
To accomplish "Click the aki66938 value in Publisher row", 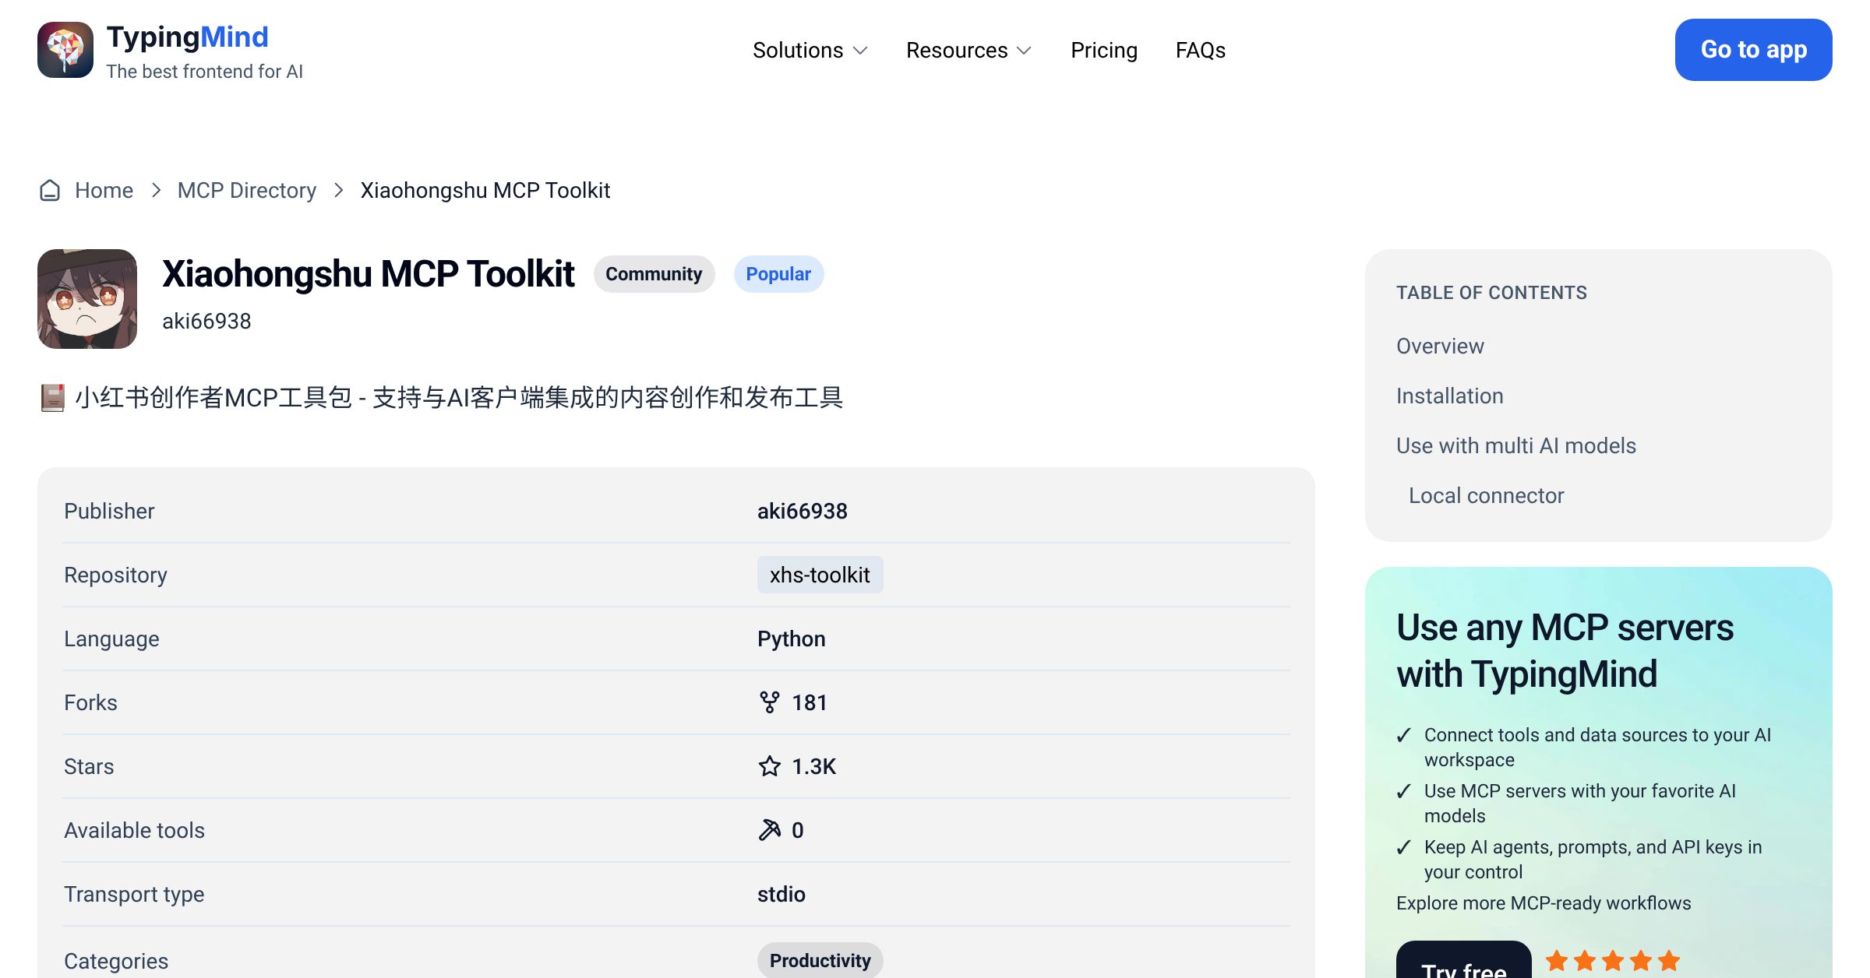I will pyautogui.click(x=802, y=511).
